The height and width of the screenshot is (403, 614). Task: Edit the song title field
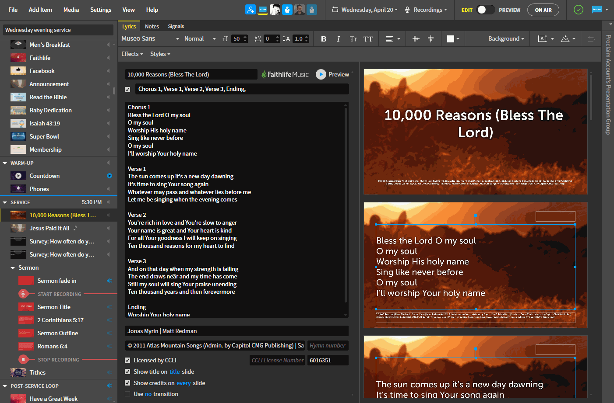point(191,74)
